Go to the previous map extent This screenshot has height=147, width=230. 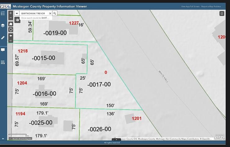(x=11, y=35)
